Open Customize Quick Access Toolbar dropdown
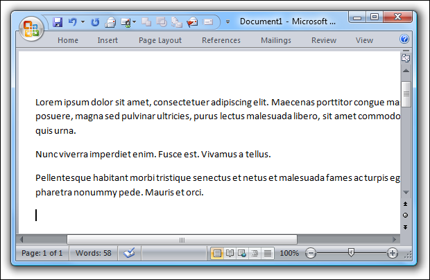Viewport: 430px width, 280px height. click(x=227, y=22)
